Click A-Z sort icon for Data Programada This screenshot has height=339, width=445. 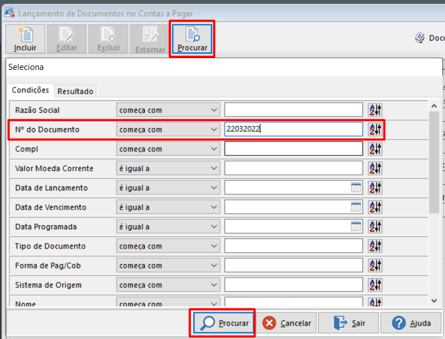(x=375, y=226)
